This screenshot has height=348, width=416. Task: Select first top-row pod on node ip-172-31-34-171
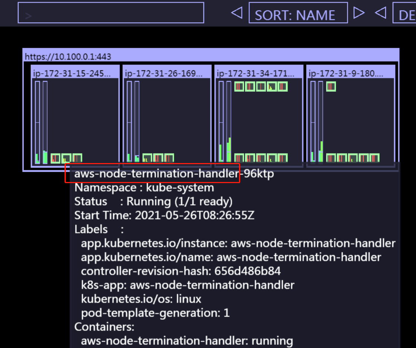coord(239,87)
